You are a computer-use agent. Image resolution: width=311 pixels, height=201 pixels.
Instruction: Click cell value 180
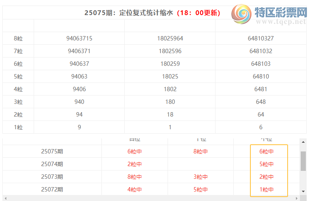point(170,102)
